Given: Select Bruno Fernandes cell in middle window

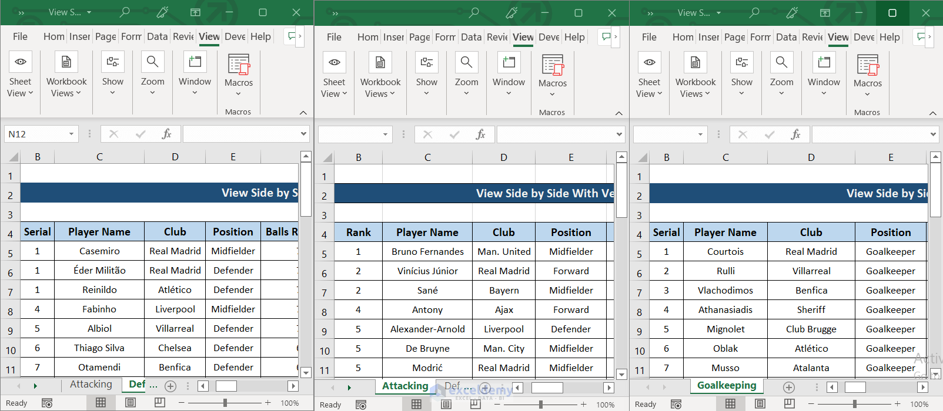Looking at the screenshot, I should (427, 251).
